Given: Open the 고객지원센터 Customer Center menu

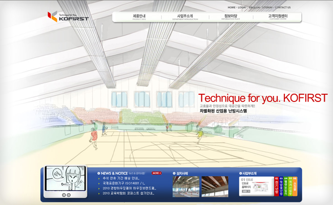Looking at the screenshot, I should pyautogui.click(x=278, y=17).
